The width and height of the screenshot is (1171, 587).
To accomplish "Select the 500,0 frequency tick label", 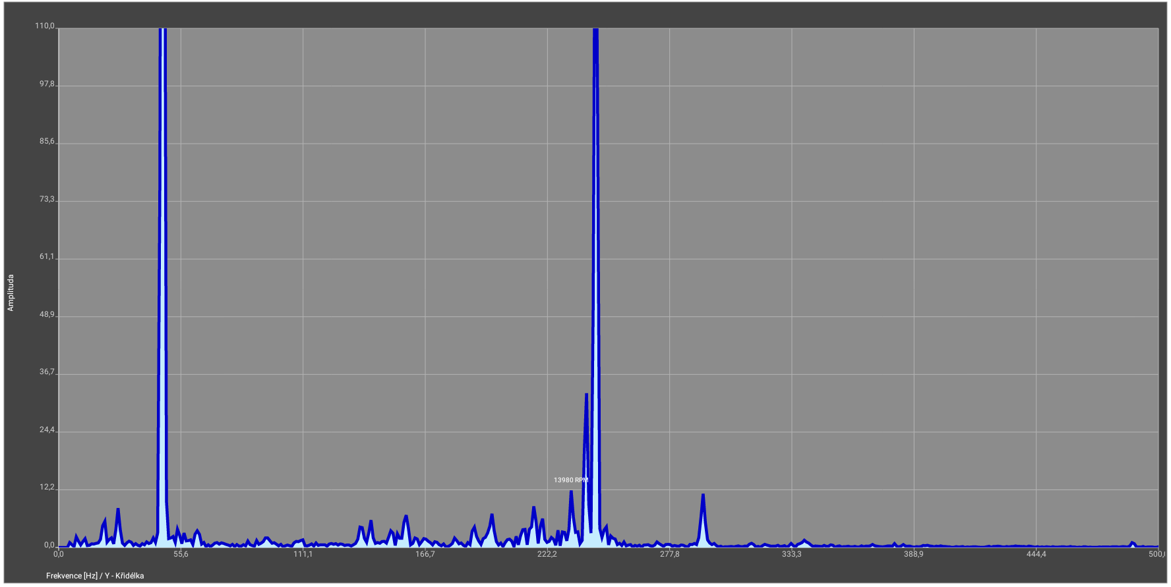I will (x=1156, y=554).
